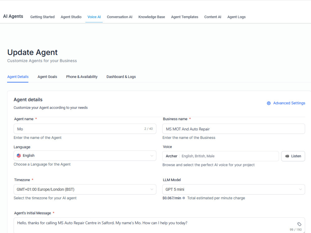Open Dashboard & Logs sub-tab
This screenshot has width=311, height=233.
point(121,77)
